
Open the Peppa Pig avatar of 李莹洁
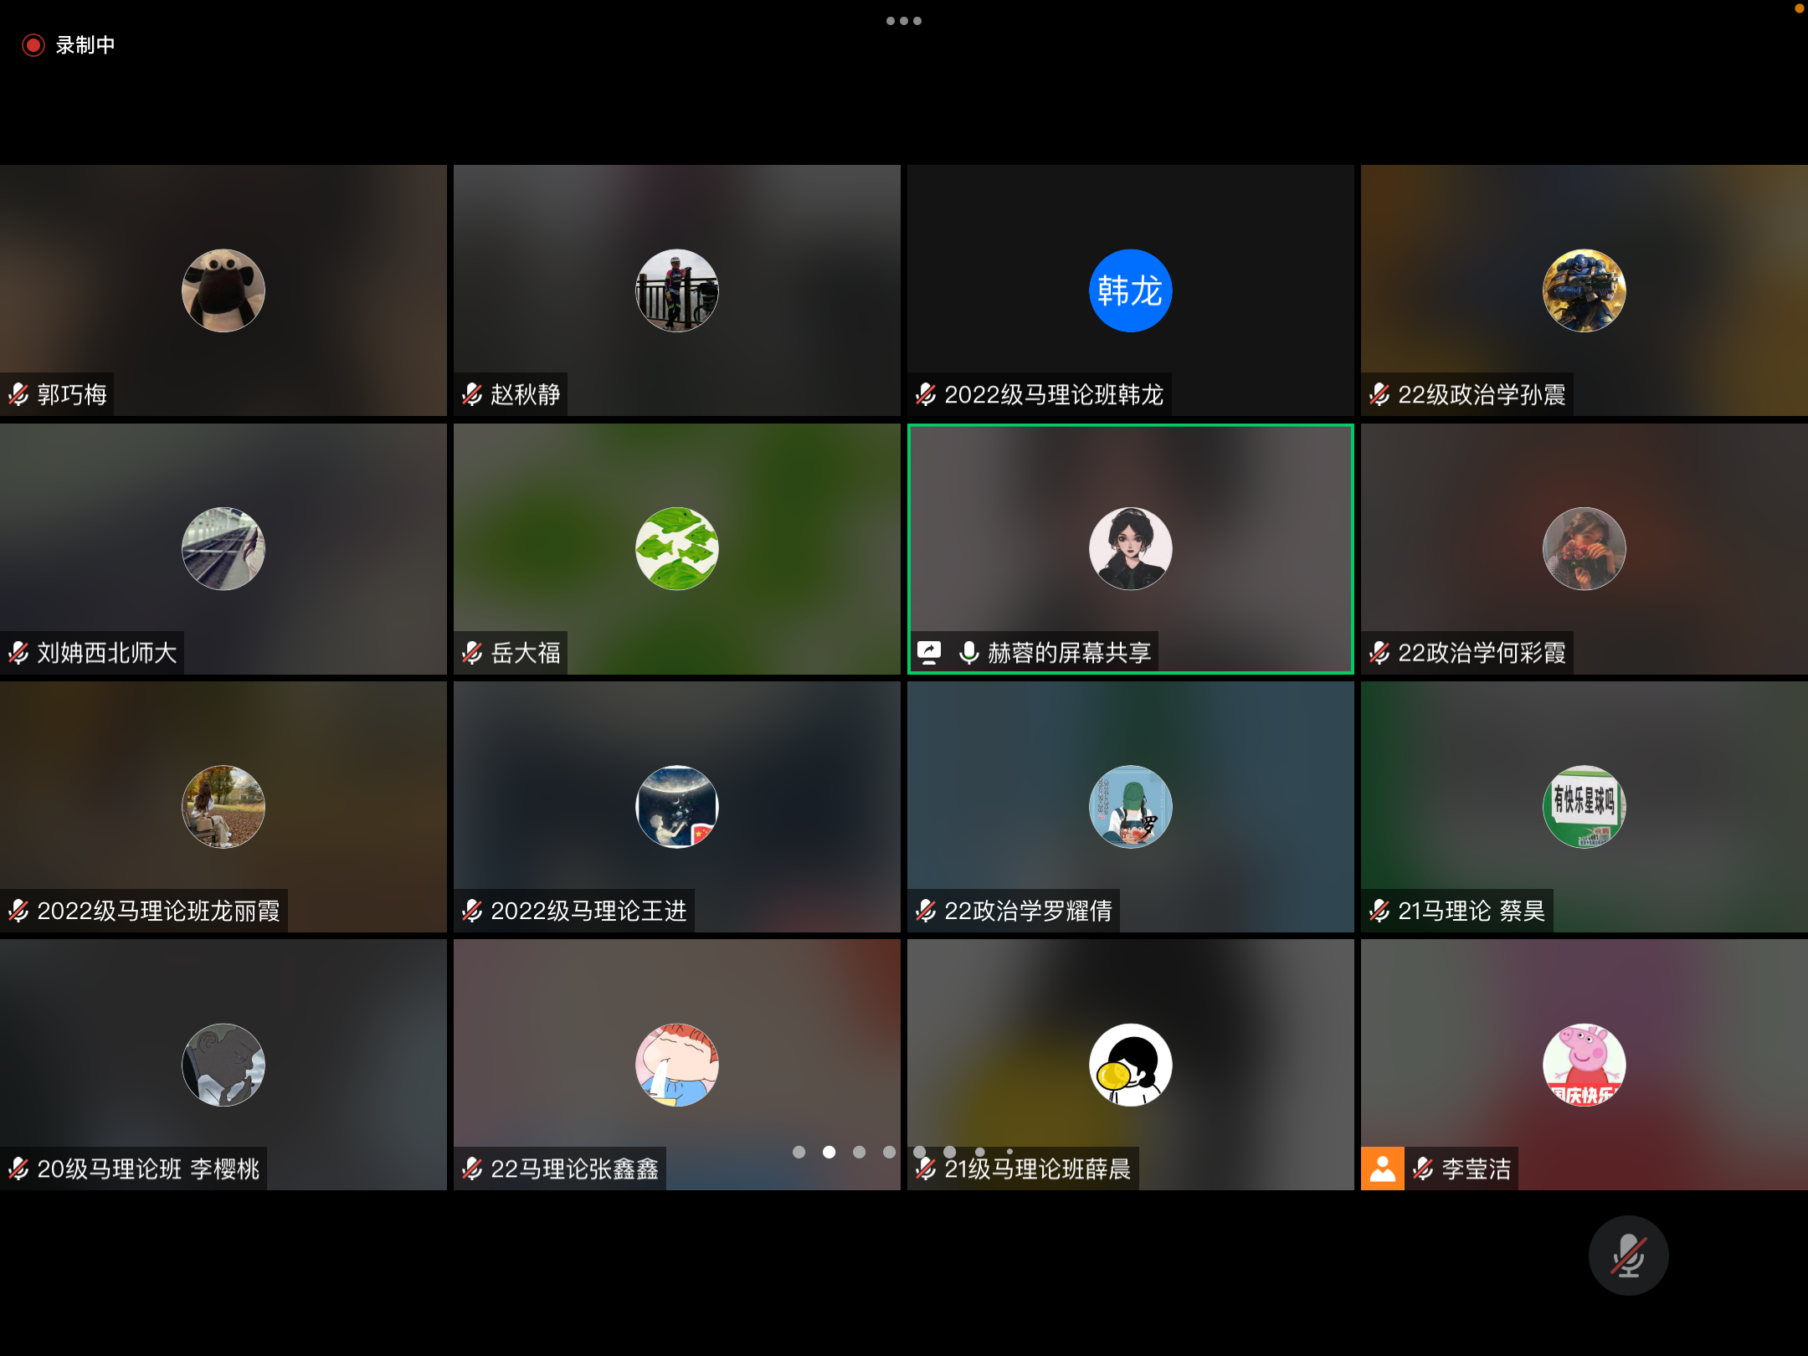tap(1584, 1065)
